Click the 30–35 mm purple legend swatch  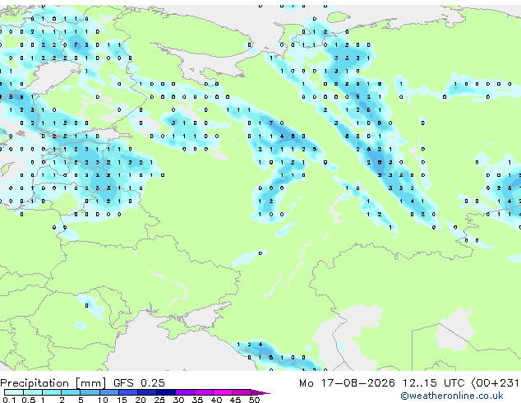[185, 392]
